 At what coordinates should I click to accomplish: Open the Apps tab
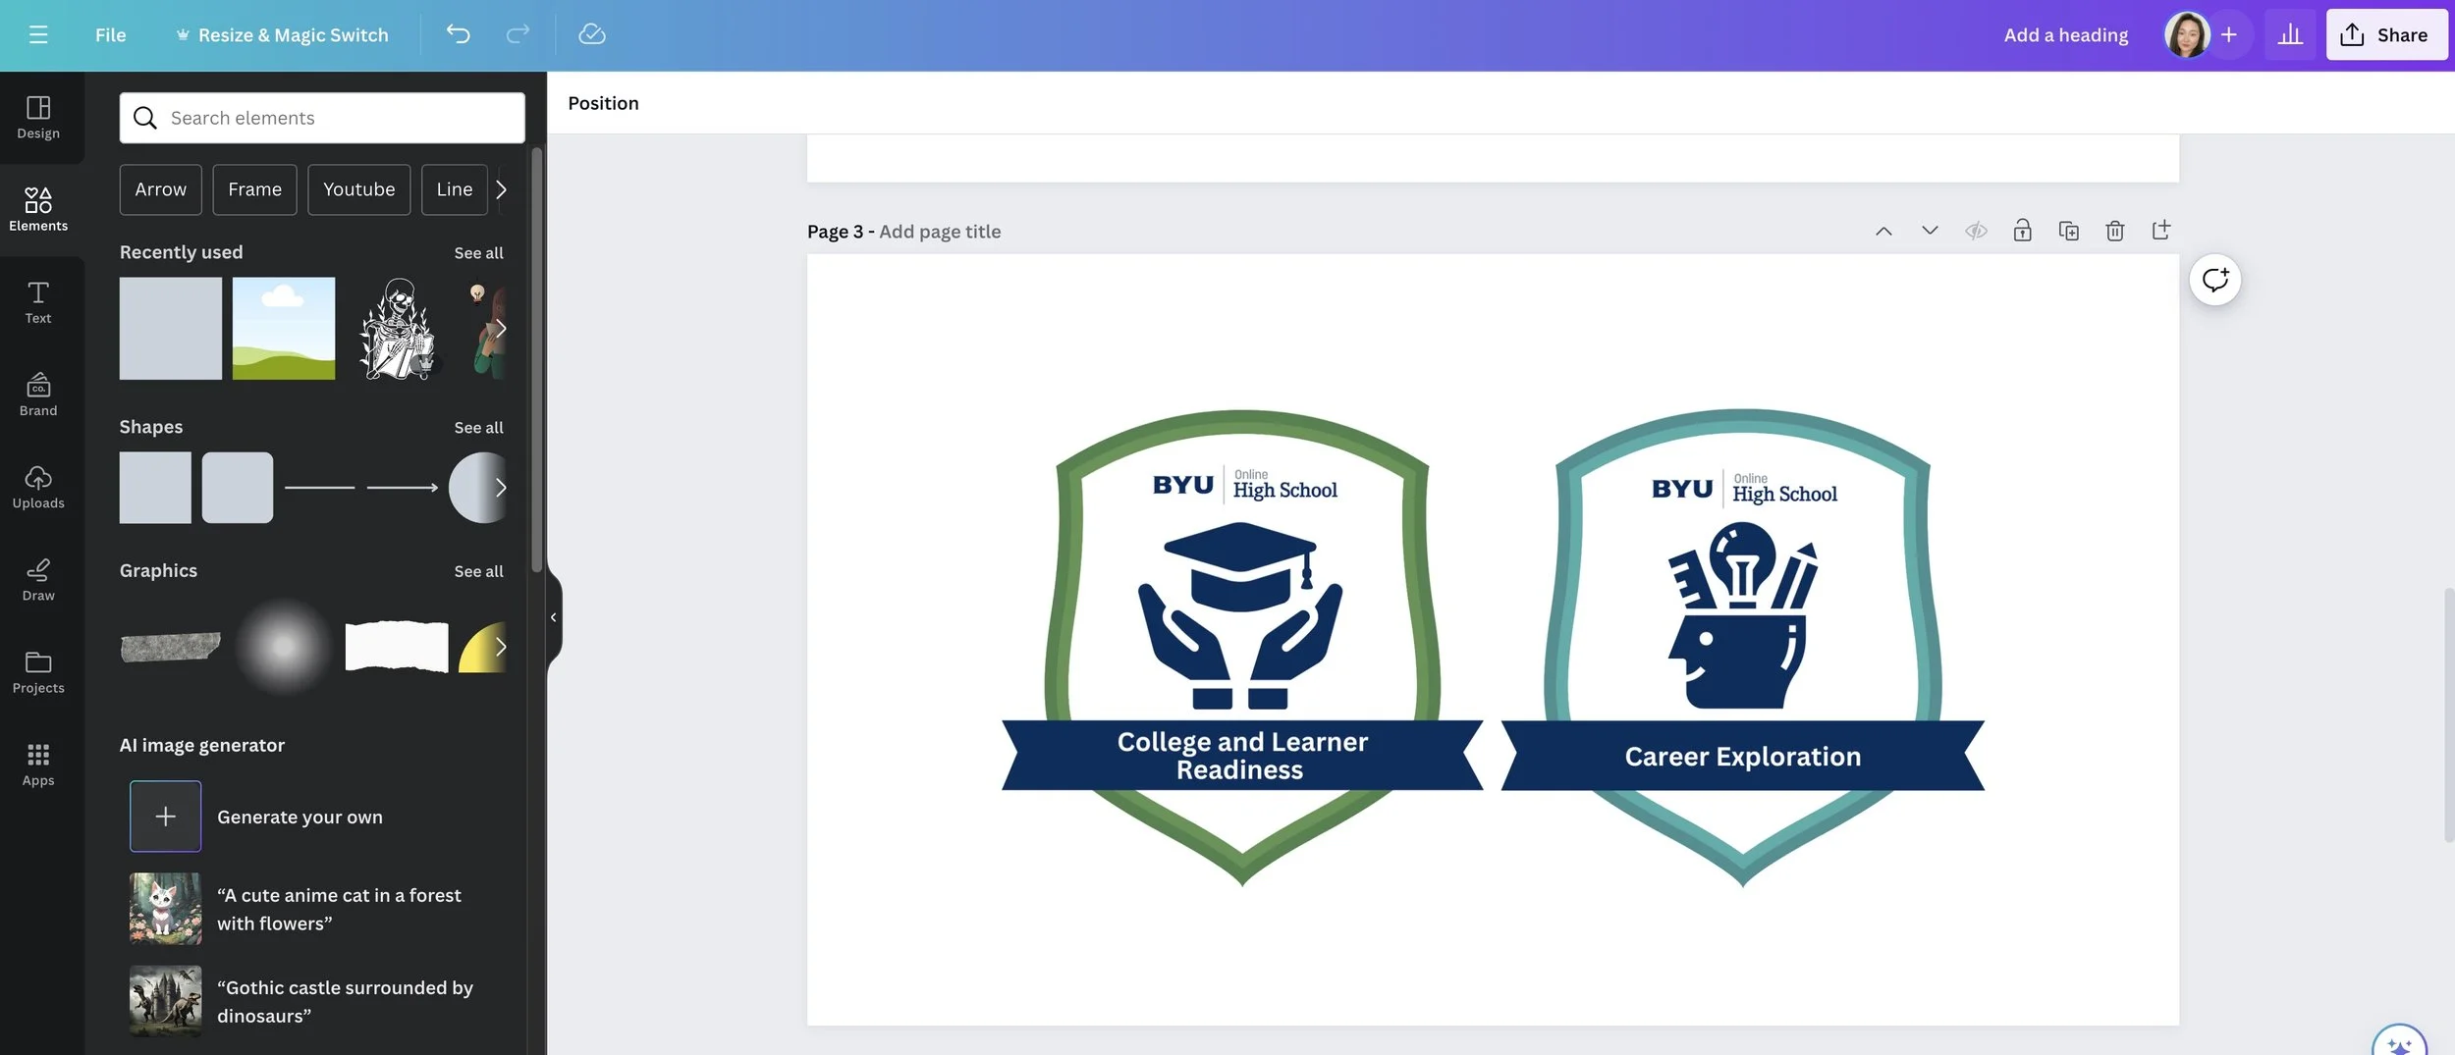[38, 765]
